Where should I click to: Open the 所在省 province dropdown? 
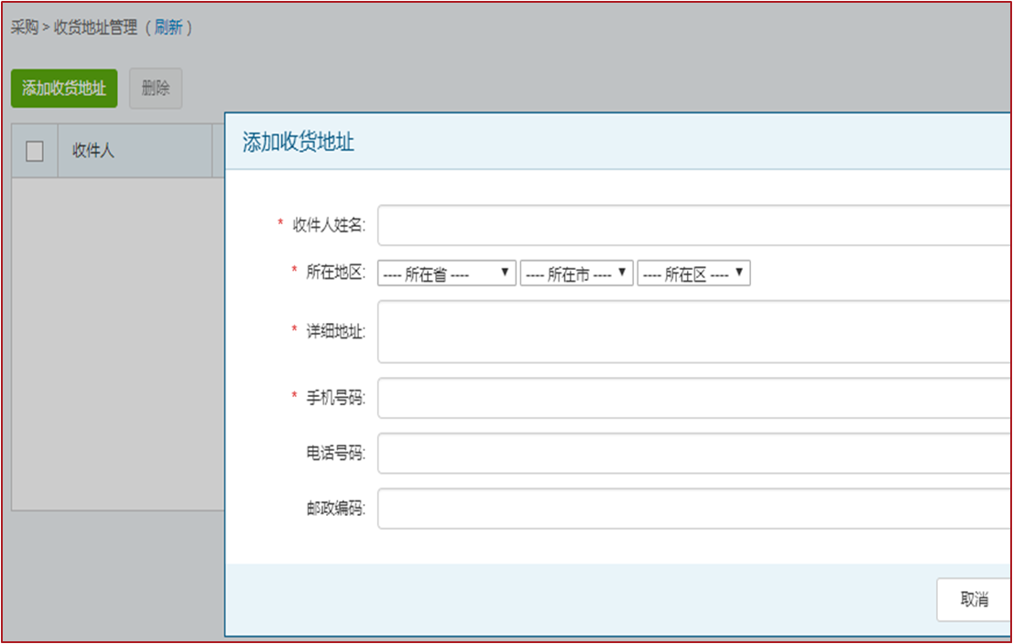pyautogui.click(x=447, y=274)
